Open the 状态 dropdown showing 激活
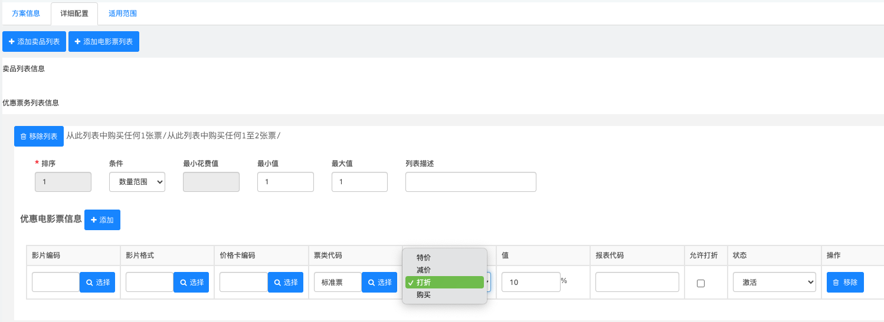Viewport: 884px width, 322px height. click(x=774, y=282)
